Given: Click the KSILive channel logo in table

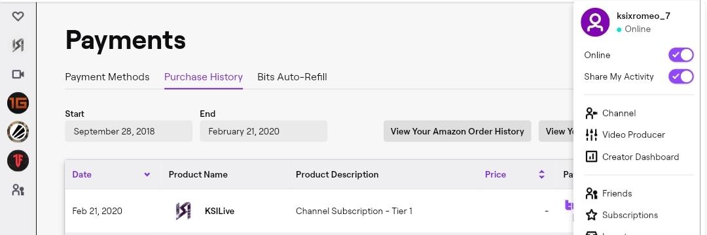Looking at the screenshot, I should (x=183, y=211).
